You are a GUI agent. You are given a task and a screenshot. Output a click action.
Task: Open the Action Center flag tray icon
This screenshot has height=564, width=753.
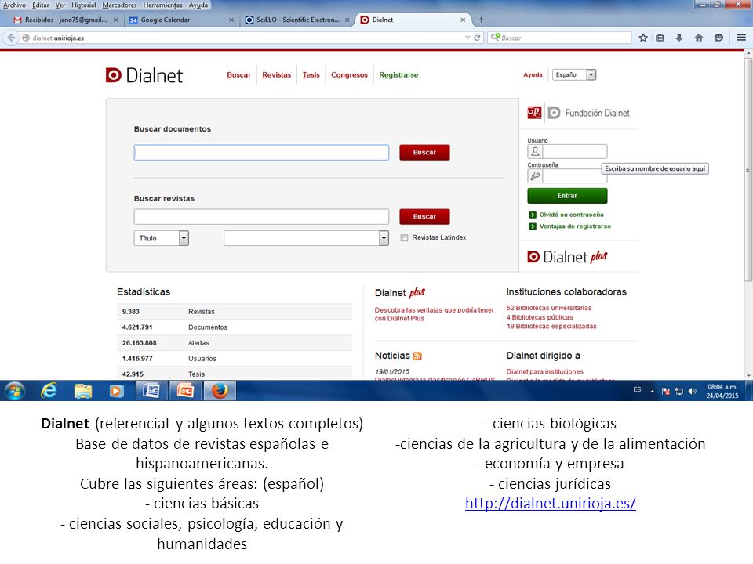(x=666, y=391)
